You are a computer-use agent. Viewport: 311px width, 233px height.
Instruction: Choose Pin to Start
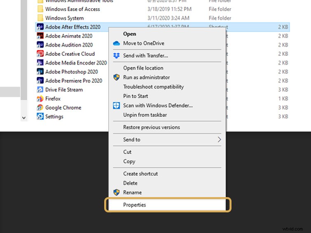point(136,96)
